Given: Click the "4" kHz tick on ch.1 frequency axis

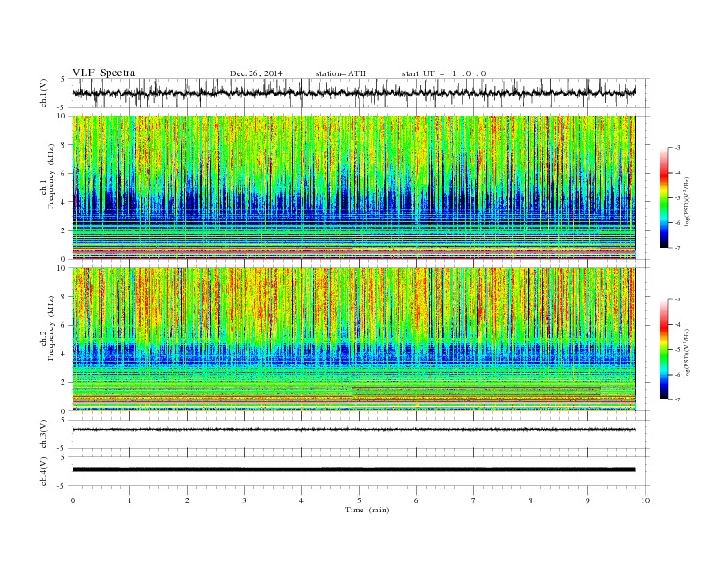Looking at the screenshot, I should click(x=64, y=202).
